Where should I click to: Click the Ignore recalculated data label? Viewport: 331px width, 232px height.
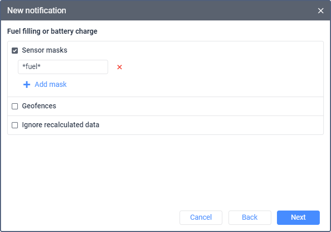(x=61, y=125)
